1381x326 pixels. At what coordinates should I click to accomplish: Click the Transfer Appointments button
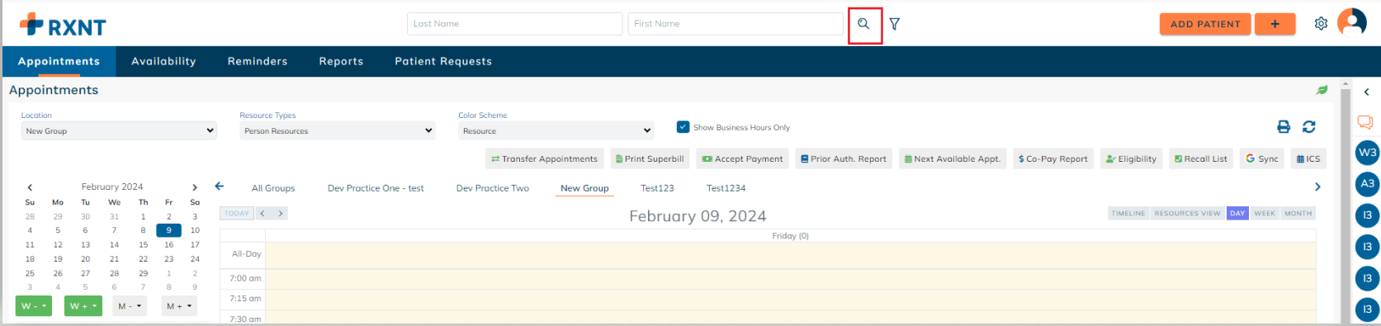545,158
